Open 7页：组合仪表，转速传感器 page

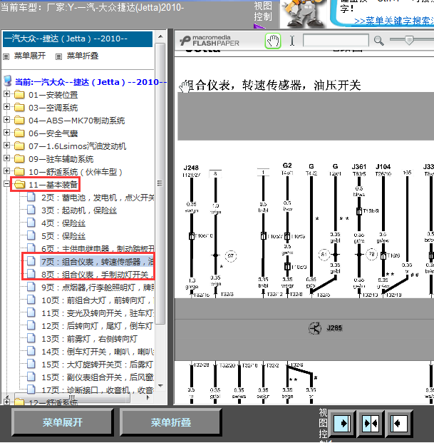tap(98, 262)
